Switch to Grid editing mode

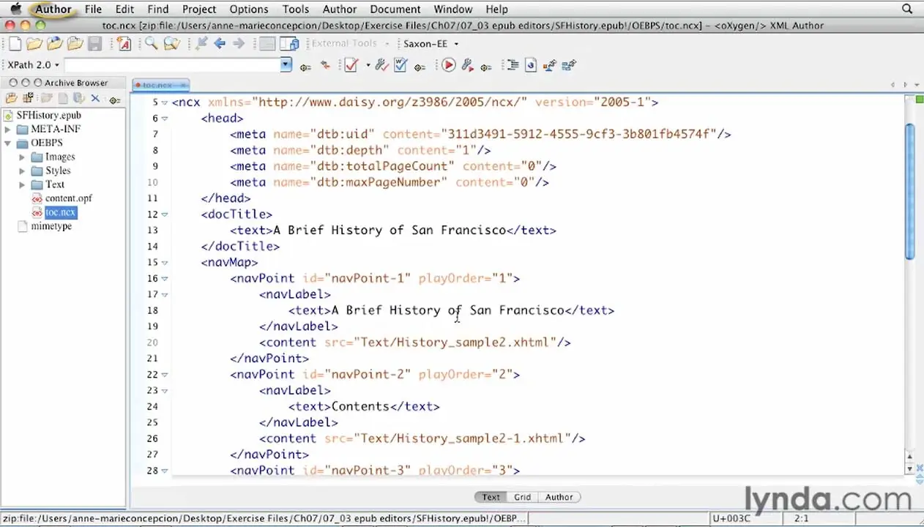pos(522,497)
